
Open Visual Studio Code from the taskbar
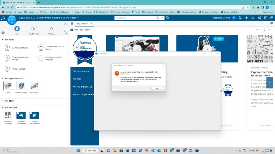tap(153, 151)
